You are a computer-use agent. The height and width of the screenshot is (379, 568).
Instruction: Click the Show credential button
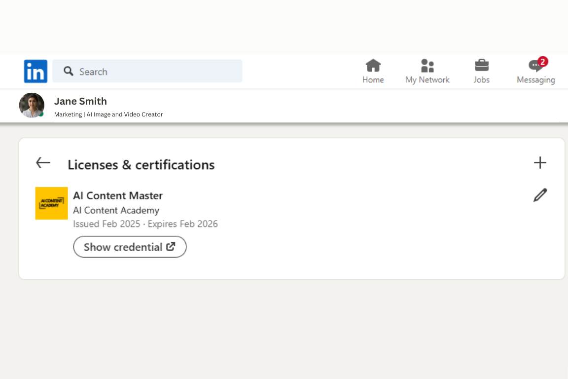coord(130,247)
